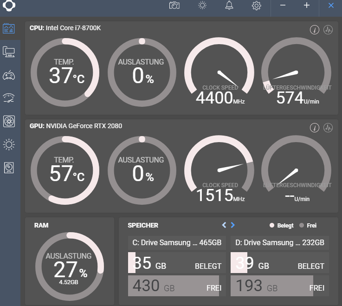Take a screenshot with the camera icon

tap(174, 6)
